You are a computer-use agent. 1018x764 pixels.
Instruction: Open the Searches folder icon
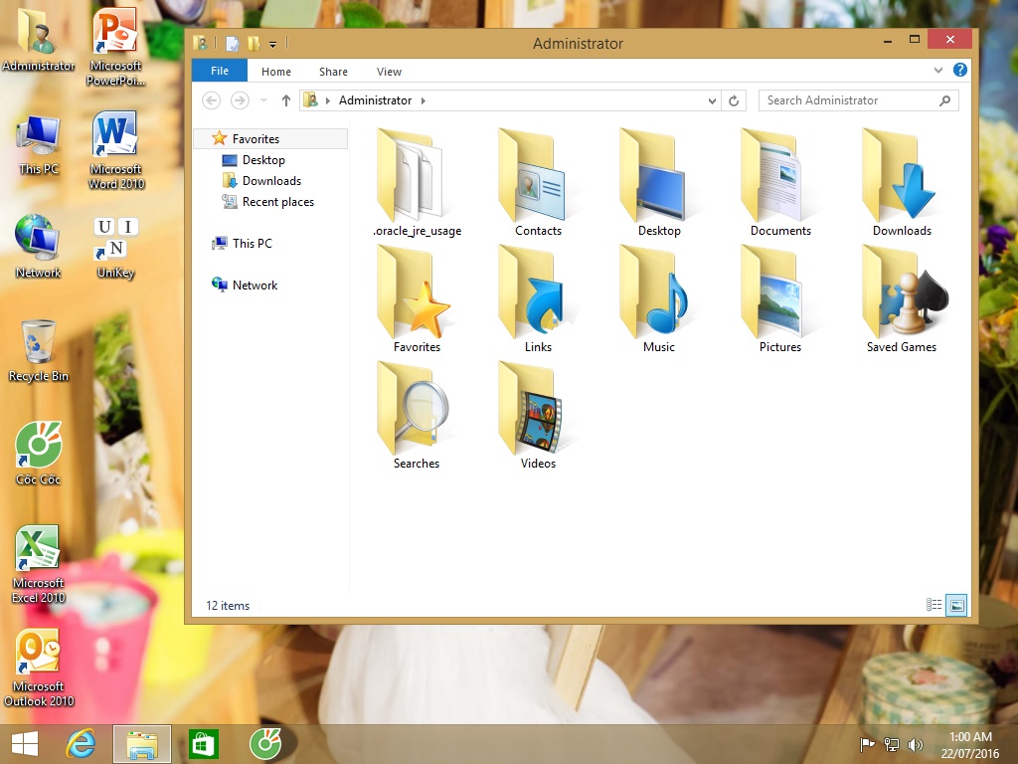pos(417,416)
